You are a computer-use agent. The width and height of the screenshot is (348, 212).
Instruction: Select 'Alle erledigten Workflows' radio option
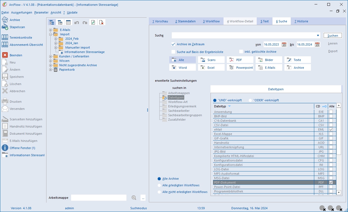[x=159, y=185]
